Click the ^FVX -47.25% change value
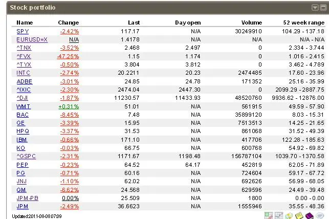Screen dimensions: 329x219 click(x=68, y=56)
